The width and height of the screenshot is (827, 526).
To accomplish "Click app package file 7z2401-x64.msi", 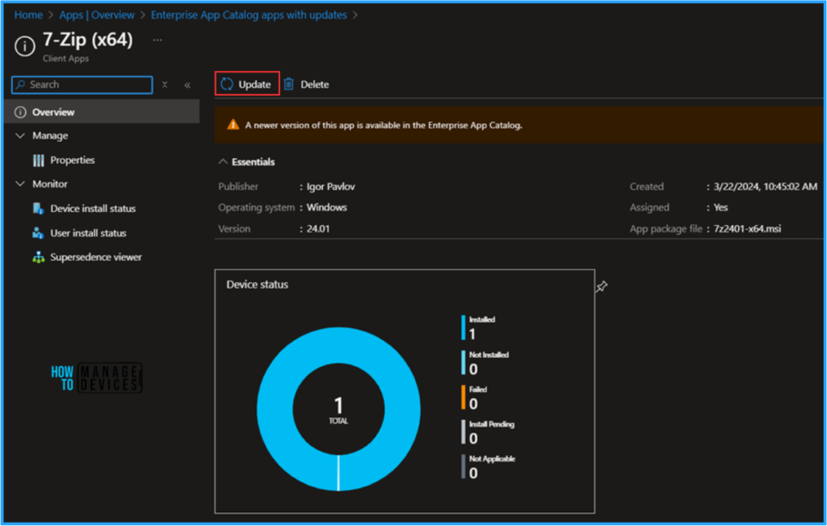I will pos(747,229).
